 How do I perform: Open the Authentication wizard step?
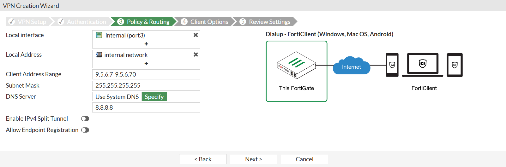pyautogui.click(x=83, y=22)
